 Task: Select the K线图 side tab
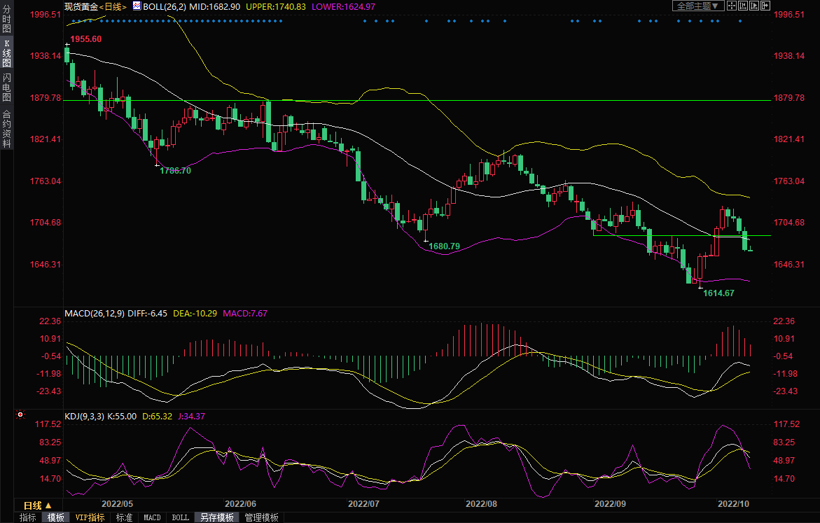pos(6,53)
